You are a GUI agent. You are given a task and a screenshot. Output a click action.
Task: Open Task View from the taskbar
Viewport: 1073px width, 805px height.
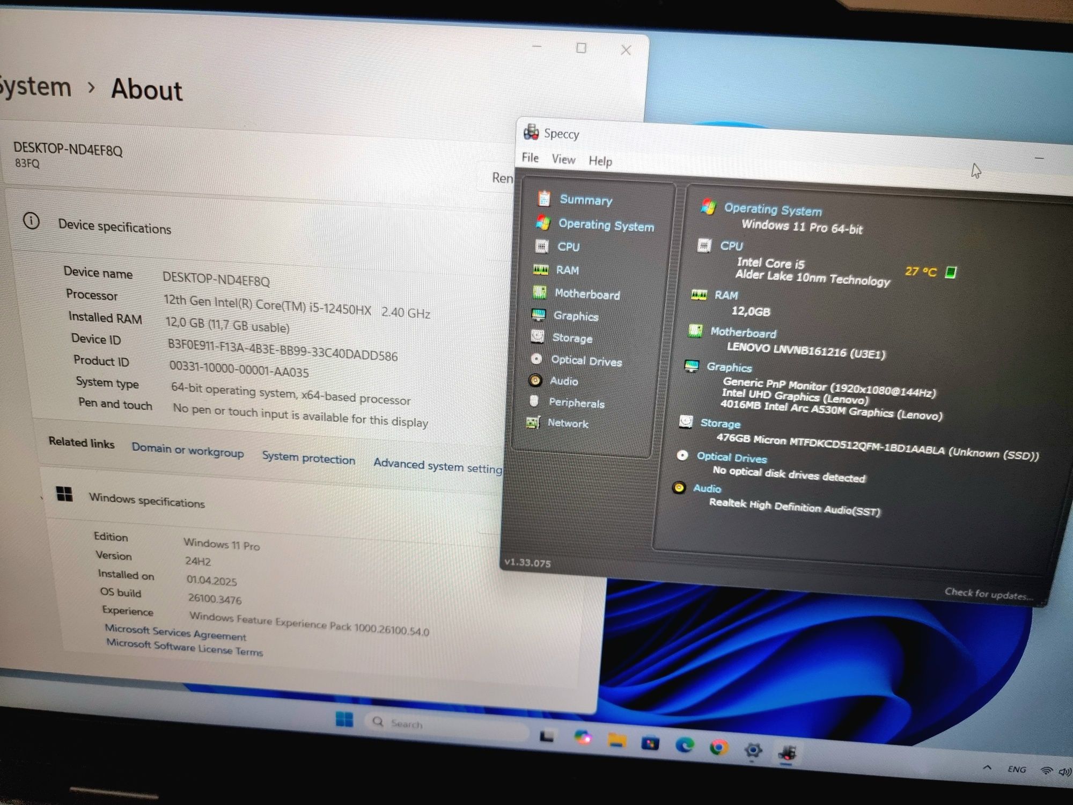[547, 736]
